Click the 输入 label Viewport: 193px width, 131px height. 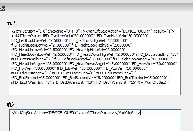(x=11, y=105)
